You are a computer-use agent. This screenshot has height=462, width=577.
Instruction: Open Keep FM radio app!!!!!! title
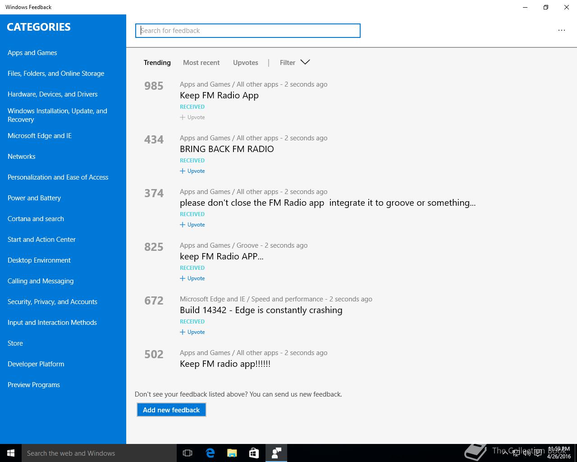[x=225, y=364]
